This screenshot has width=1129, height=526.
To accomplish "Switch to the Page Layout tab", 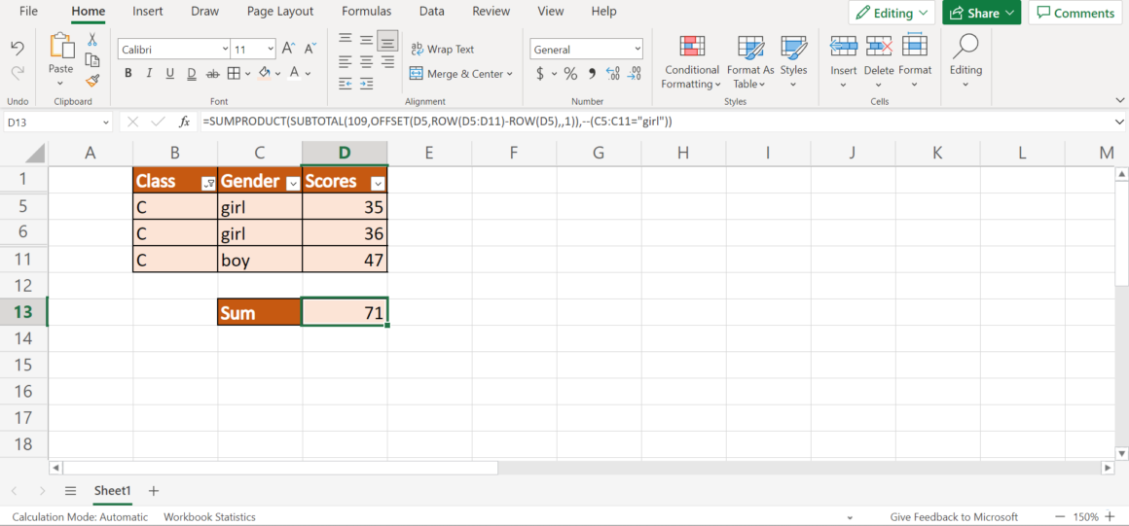I will click(x=280, y=12).
